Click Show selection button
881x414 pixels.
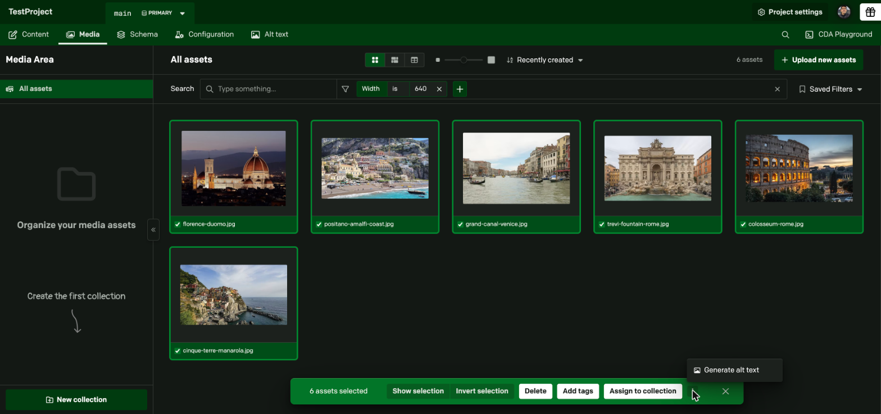pos(418,391)
